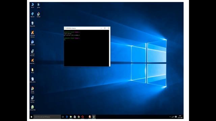Open Task View on the taskbar
The width and height of the screenshot is (216, 121).
coord(63,117)
